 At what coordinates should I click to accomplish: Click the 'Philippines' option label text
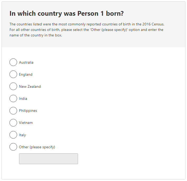(x=28, y=111)
